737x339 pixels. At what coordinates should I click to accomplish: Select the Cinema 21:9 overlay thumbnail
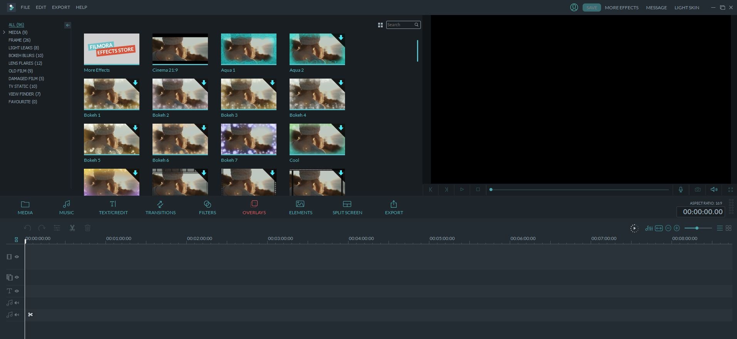point(180,49)
